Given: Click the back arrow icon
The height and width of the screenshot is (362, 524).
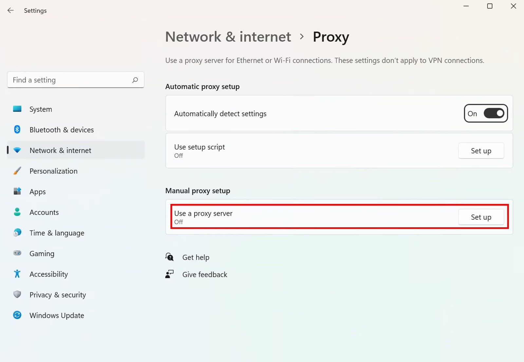Looking at the screenshot, I should coord(10,10).
